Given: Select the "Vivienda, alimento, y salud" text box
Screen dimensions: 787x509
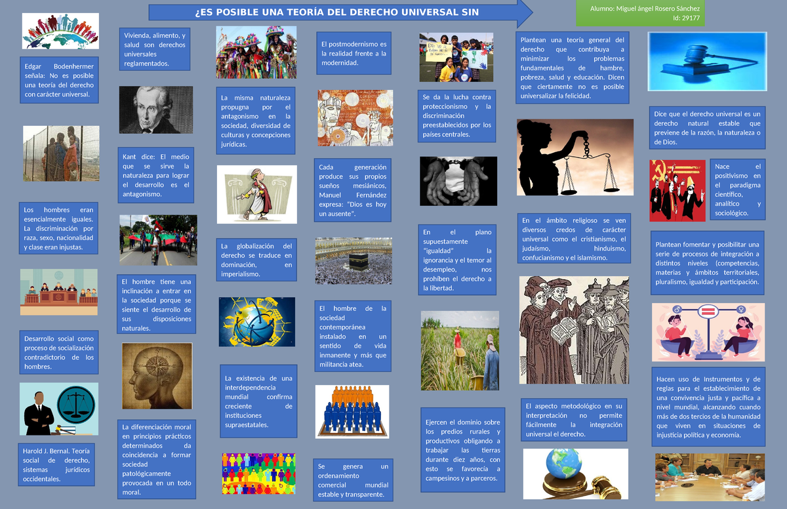Looking at the screenshot, I should click(x=155, y=49).
